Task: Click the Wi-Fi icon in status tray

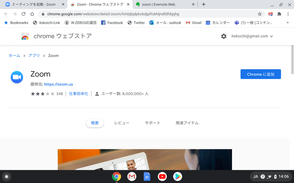Action: tap(269, 176)
